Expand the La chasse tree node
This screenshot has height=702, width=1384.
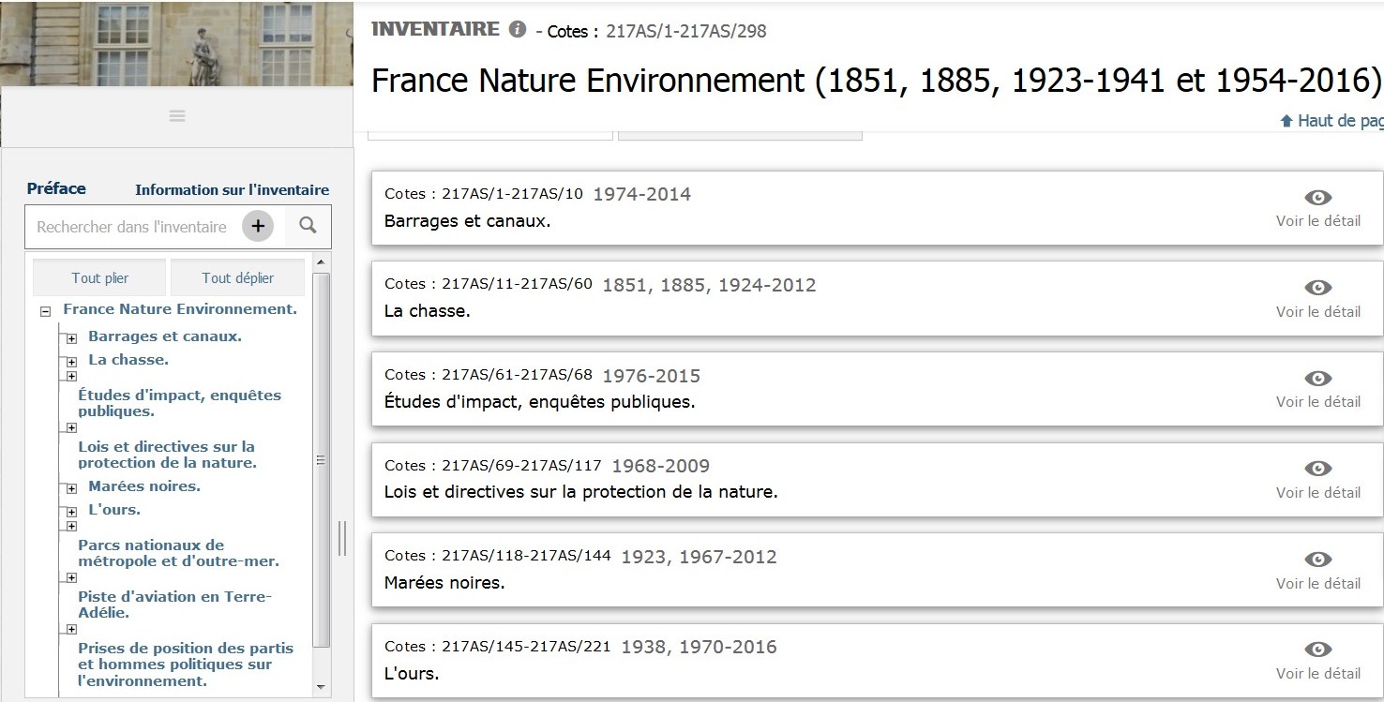[x=71, y=362]
